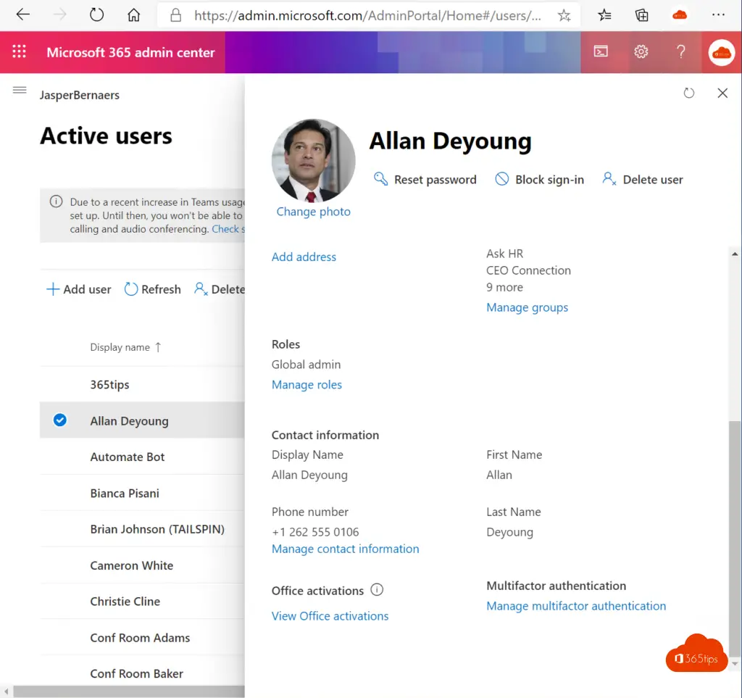Reset password for Allan Deyoung
Image resolution: width=742 pixels, height=698 pixels.
tap(425, 180)
